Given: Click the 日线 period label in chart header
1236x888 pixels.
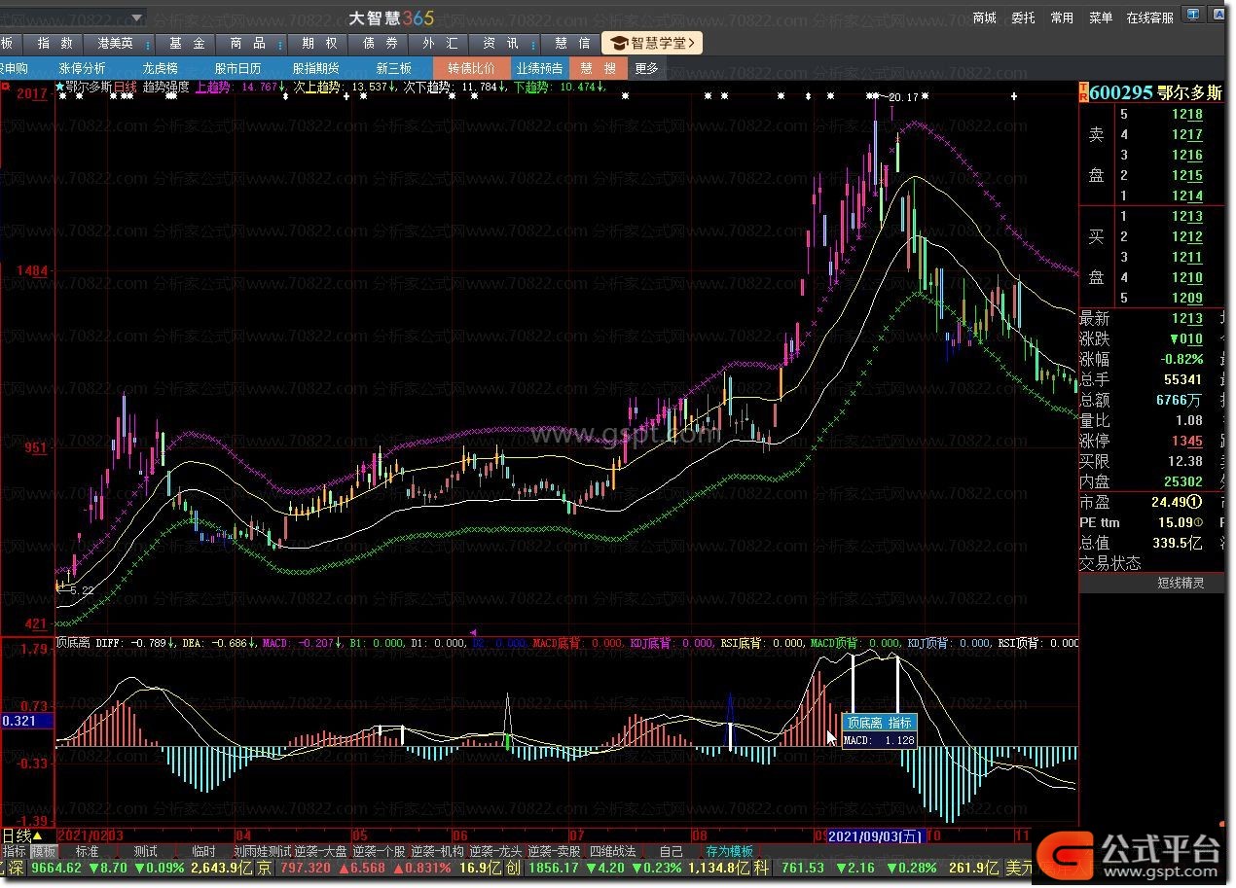Looking at the screenshot, I should tap(126, 87).
